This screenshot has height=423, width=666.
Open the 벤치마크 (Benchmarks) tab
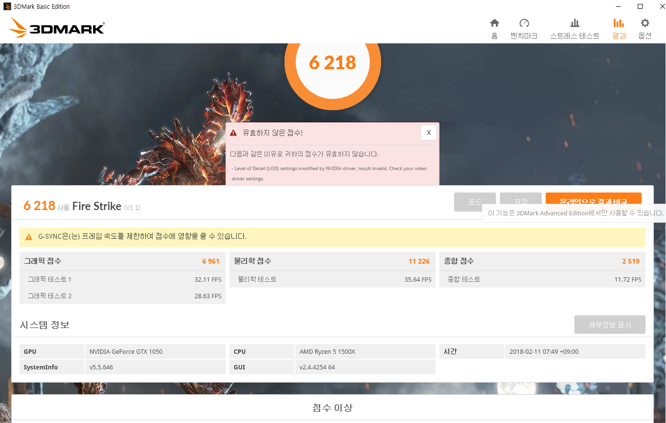(524, 29)
